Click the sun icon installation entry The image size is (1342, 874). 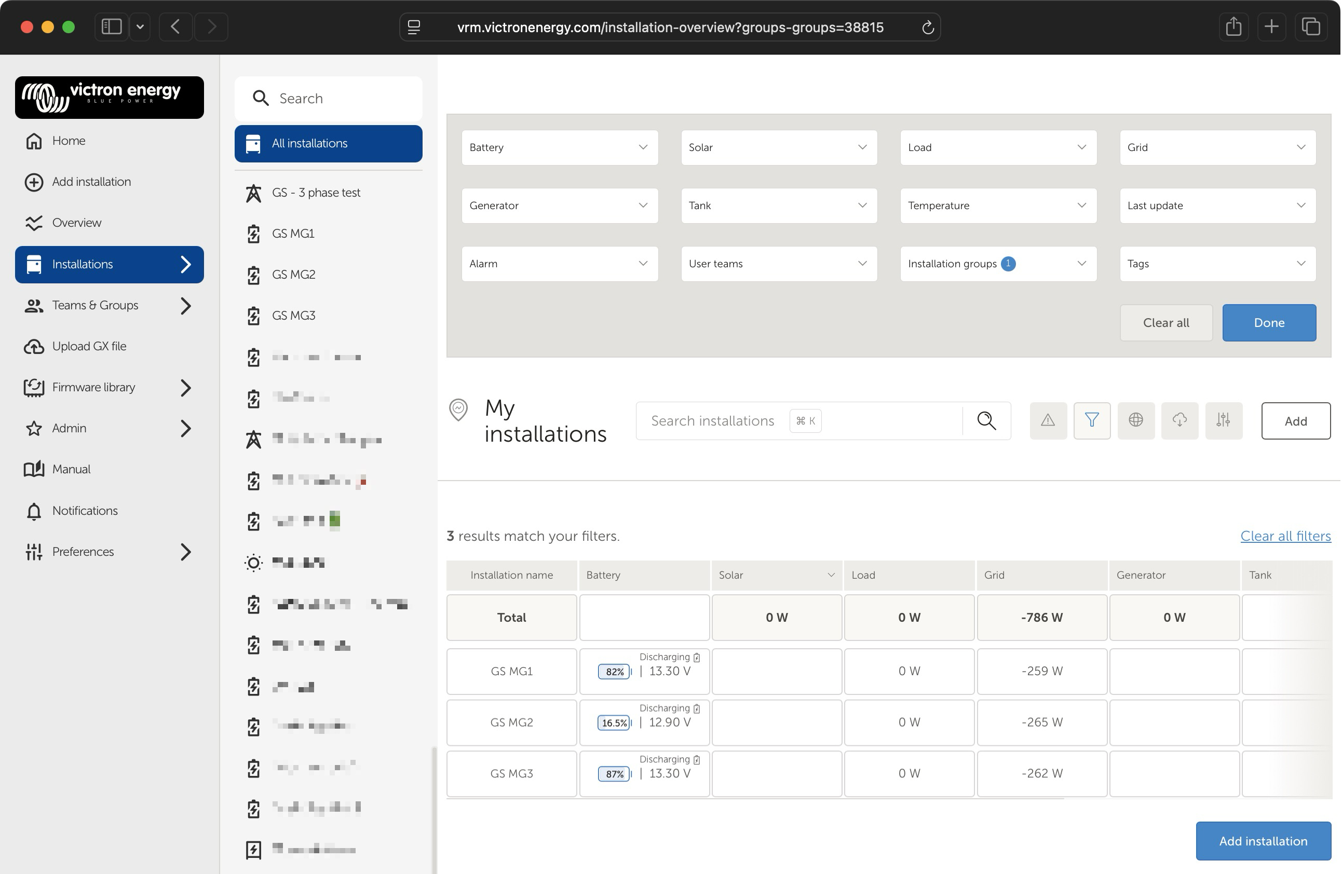[254, 563]
